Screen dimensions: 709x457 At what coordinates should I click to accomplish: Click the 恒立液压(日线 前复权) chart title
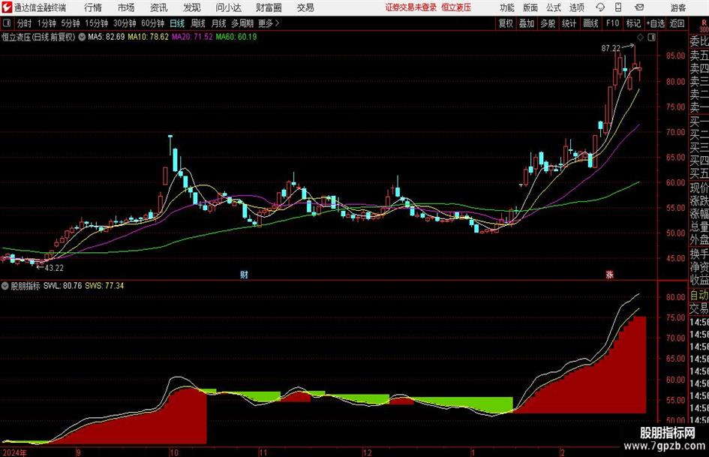(x=38, y=37)
